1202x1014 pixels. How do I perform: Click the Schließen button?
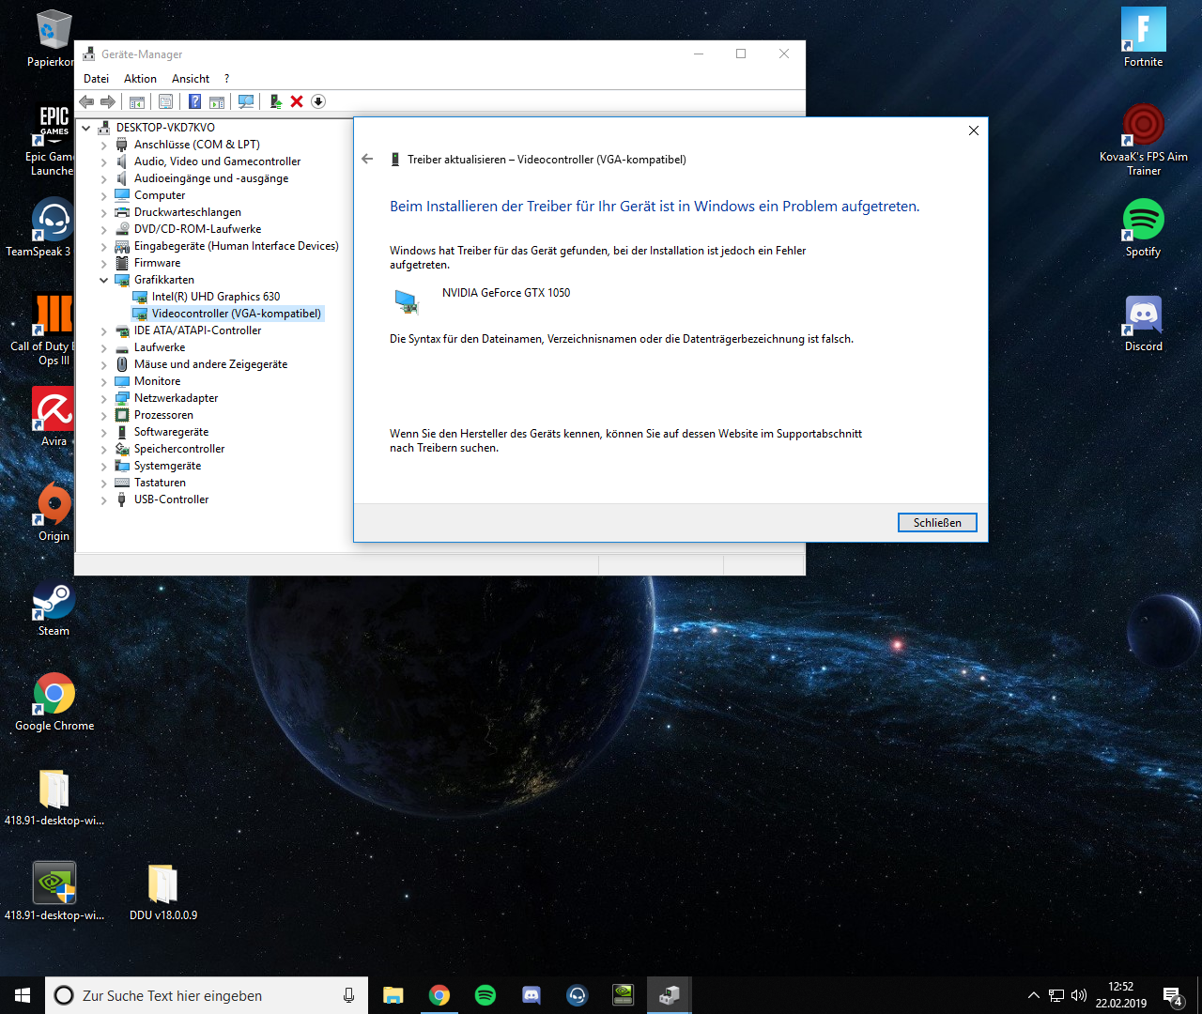937,523
